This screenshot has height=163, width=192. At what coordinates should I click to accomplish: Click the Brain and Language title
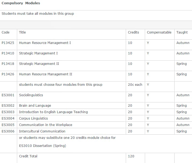[35, 106]
